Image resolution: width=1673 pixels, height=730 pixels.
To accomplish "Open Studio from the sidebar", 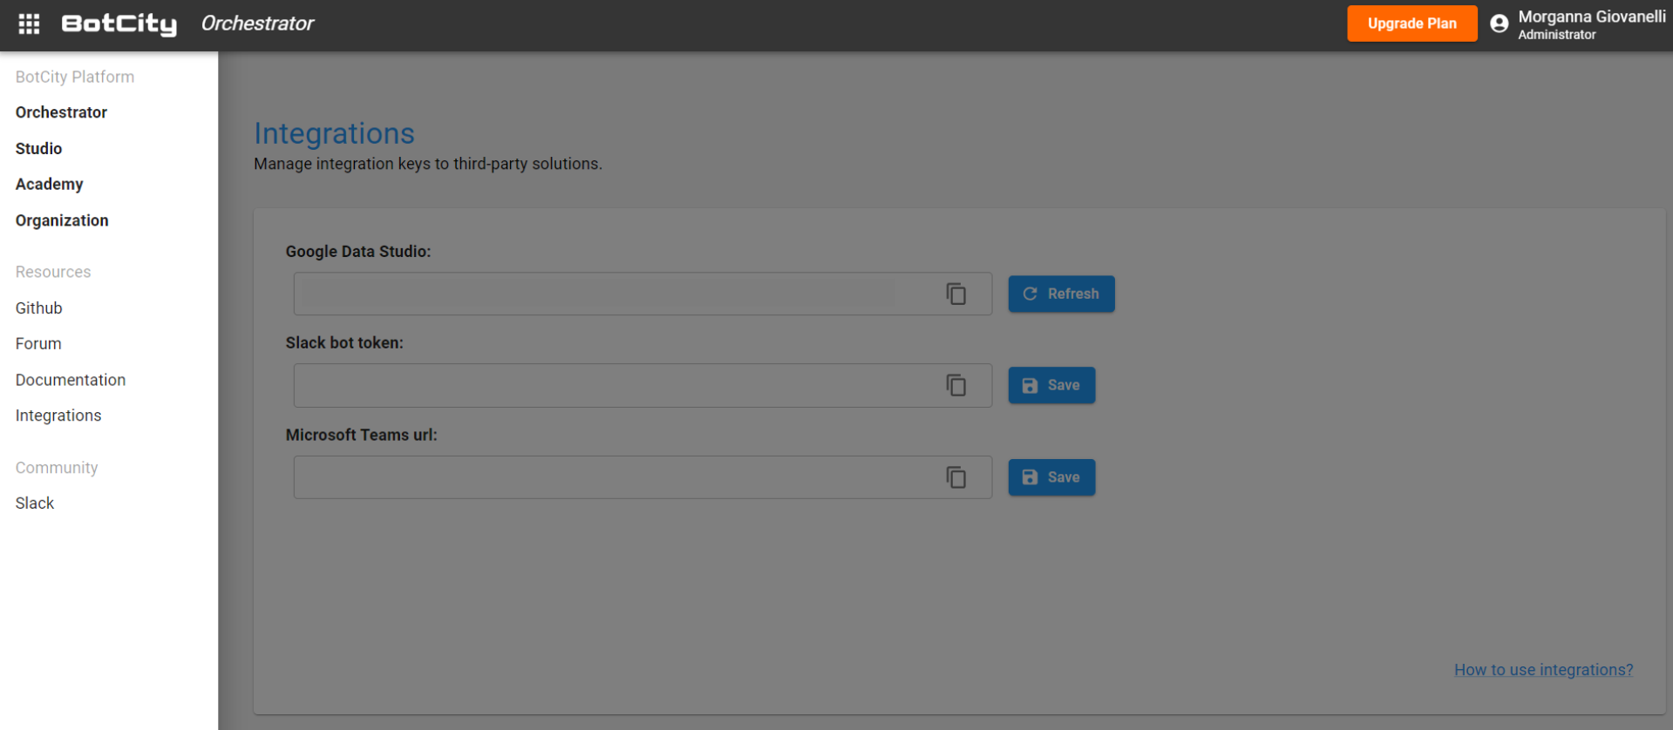I will coord(38,149).
